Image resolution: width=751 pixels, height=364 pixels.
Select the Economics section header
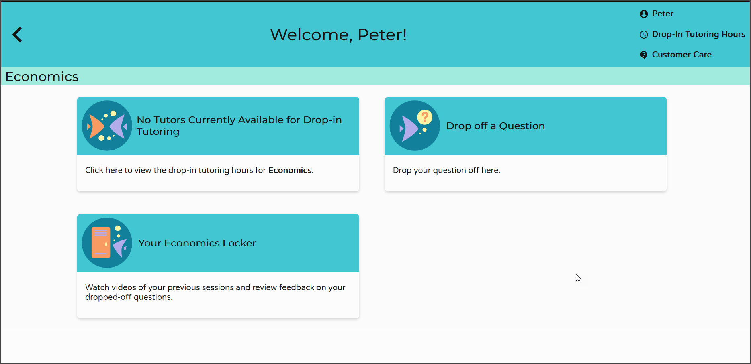[42, 76]
